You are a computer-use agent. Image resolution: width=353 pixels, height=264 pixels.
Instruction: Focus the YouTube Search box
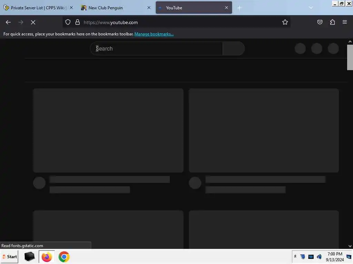157,48
